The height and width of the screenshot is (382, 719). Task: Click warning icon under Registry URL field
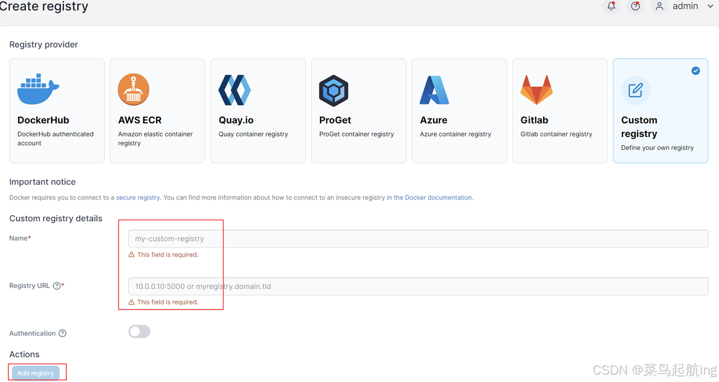click(x=131, y=302)
